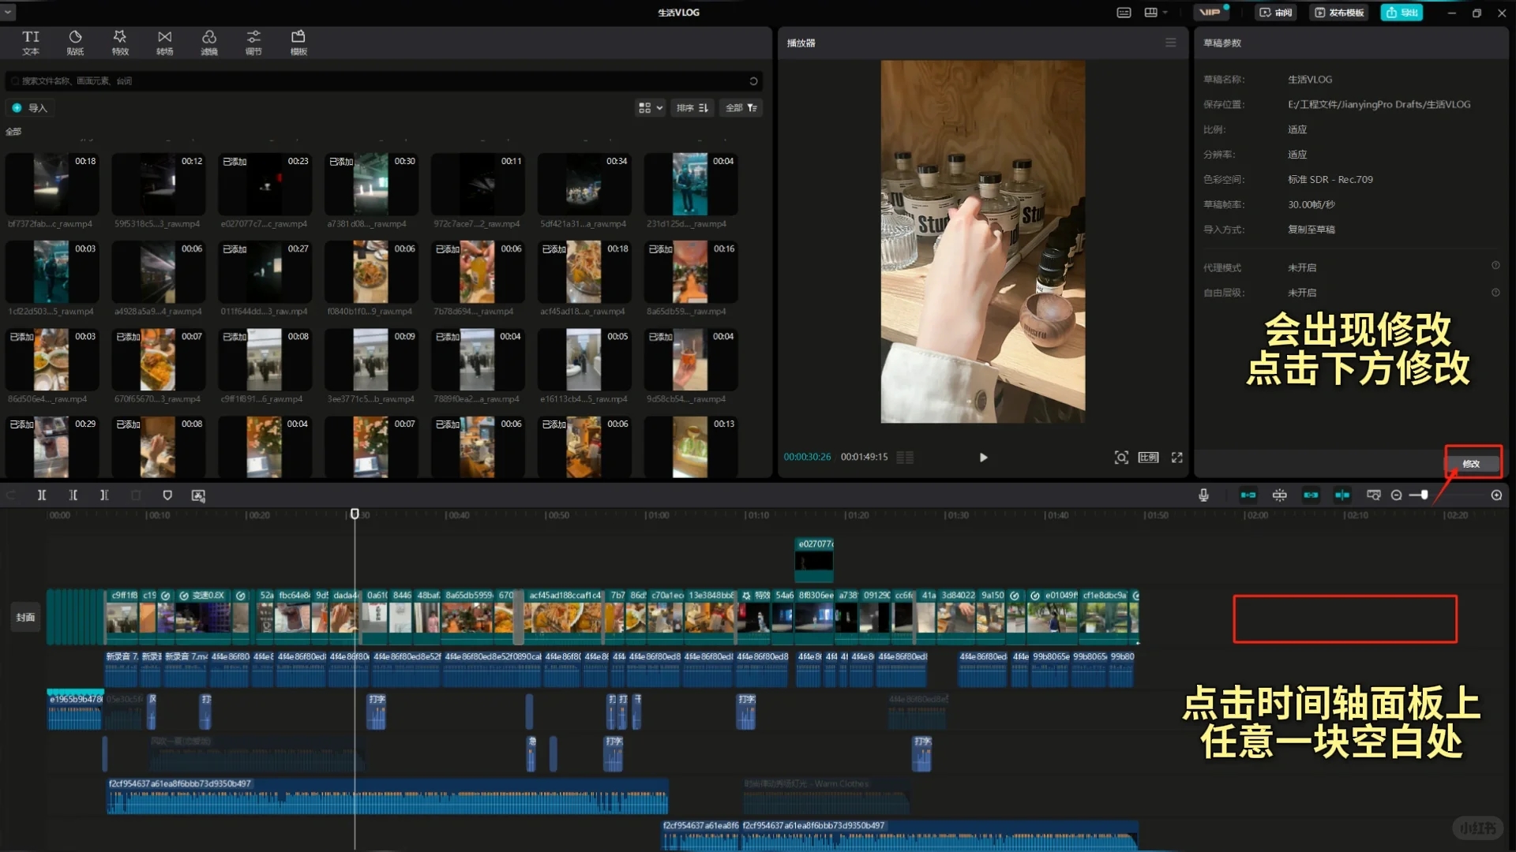Open the 特效 effects panel
This screenshot has height=852, width=1516.
pyautogui.click(x=120, y=43)
